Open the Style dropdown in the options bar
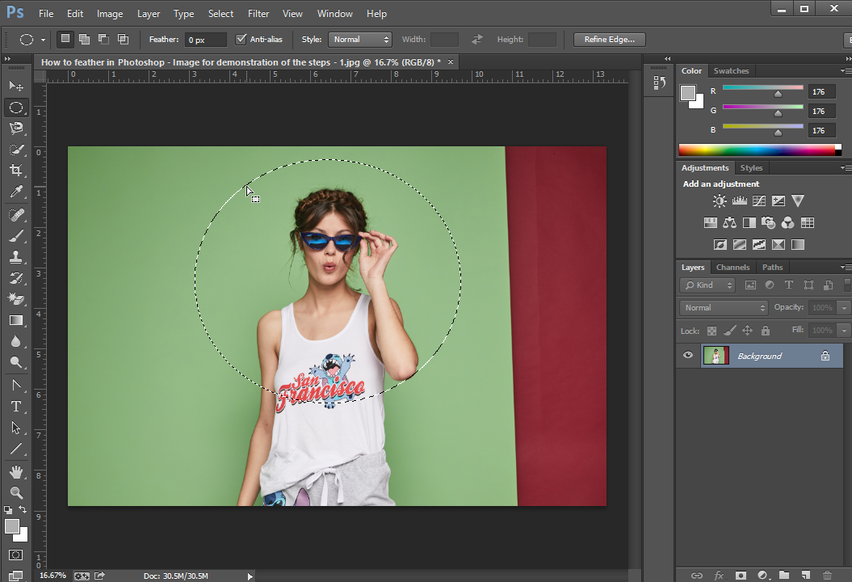The image size is (852, 582). click(x=360, y=39)
